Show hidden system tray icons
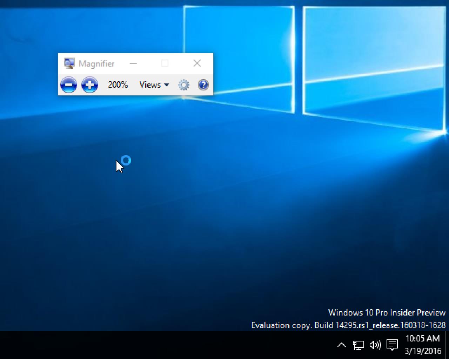449x359 pixels. 342,345
